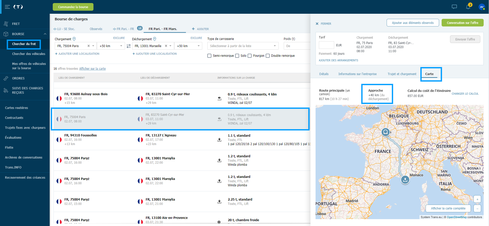Click the FERMER close X icon
Screen dimensions: 489x226
(317, 24)
